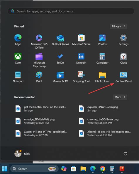Viewport: 139px width, 174px height.
Task: Click the taskbar Search box
Action: click(34, 169)
